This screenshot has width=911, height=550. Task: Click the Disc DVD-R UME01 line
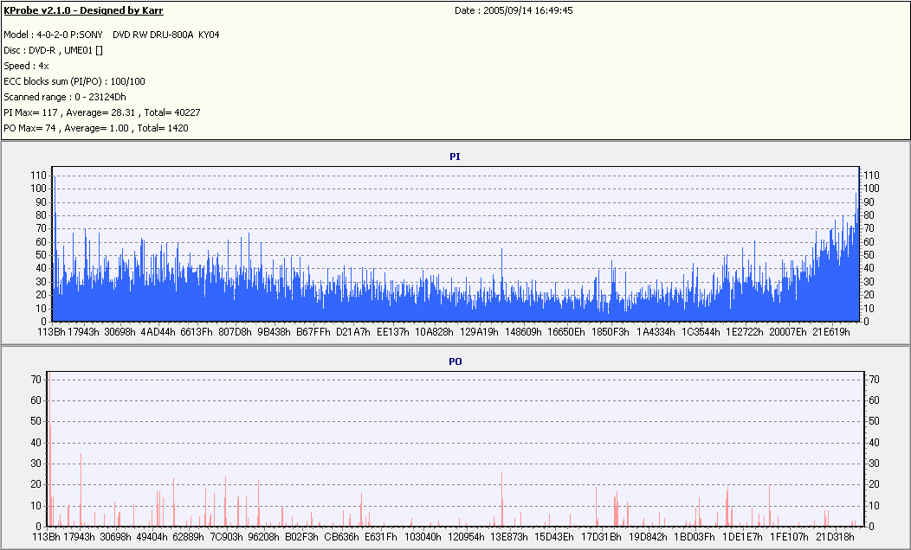click(x=54, y=50)
